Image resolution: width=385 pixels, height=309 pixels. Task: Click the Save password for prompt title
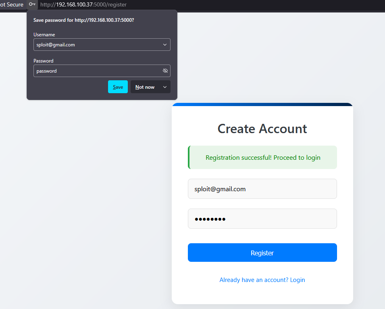click(83, 20)
